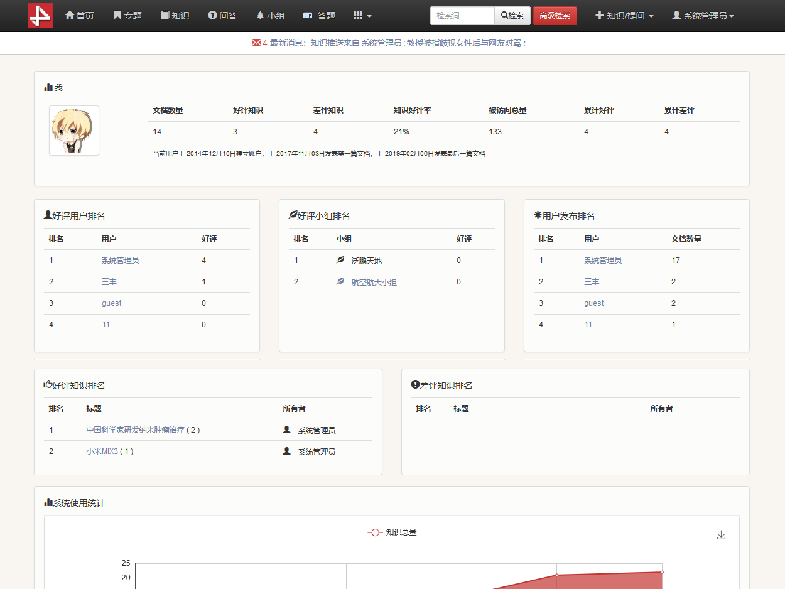
Task: Open the 中国科学家研发纳米肿瘤治疗 article link
Action: point(135,430)
